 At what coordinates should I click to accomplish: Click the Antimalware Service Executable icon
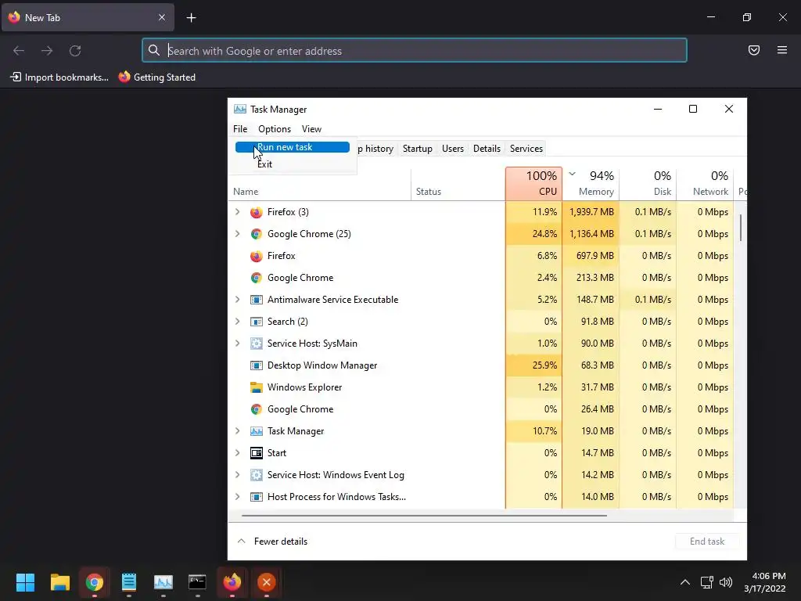(256, 300)
